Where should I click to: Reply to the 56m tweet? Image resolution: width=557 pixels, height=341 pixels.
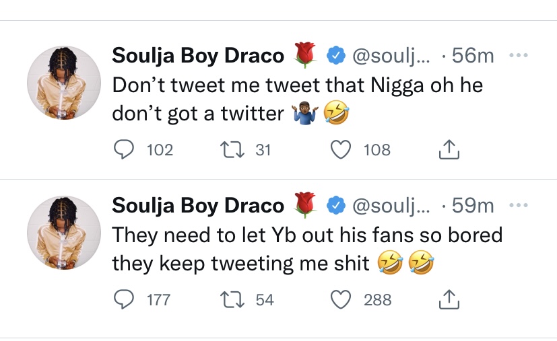(124, 150)
